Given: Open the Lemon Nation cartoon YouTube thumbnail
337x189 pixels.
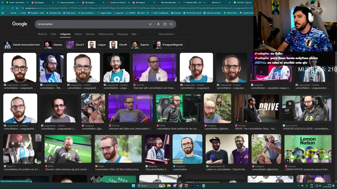Looking at the screenshot, I should click(308, 149).
